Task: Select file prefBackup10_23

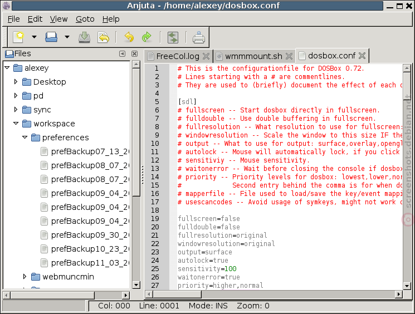Action: [x=90, y=249]
